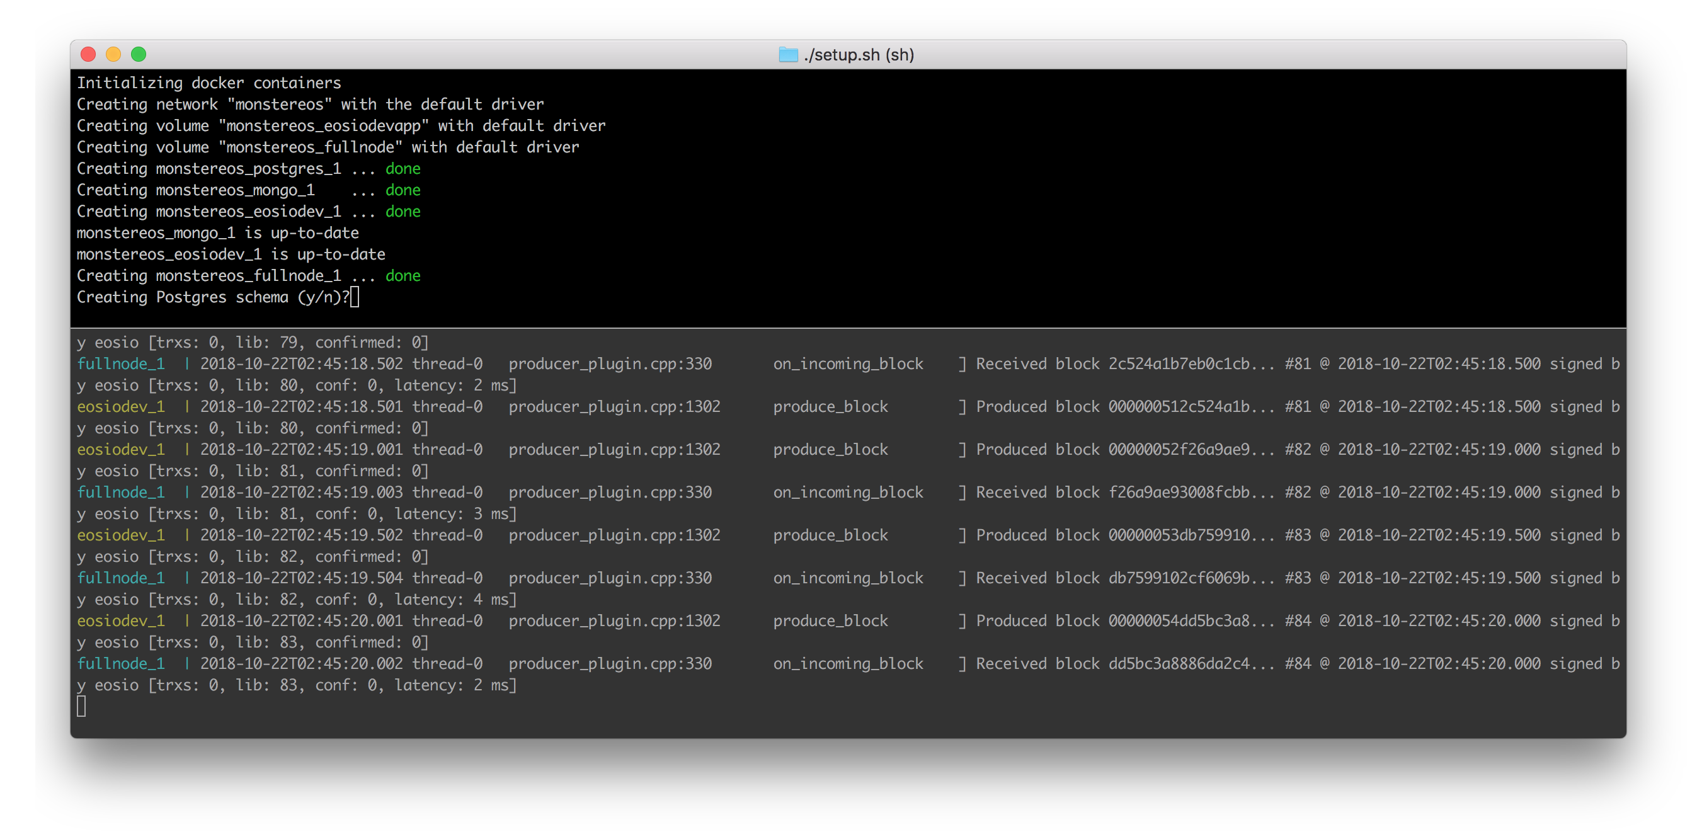Click the block cursor in the bottom log pane
The image size is (1697, 839).
point(82,706)
